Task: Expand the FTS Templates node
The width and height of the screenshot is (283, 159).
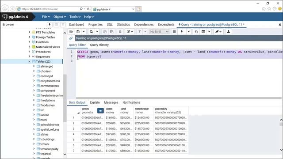Action: pos(30,32)
